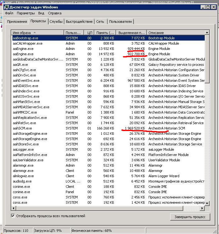The width and height of the screenshot is (219, 234).
Task: Select the aaBootstrap.exe process row
Action: coord(26,38)
